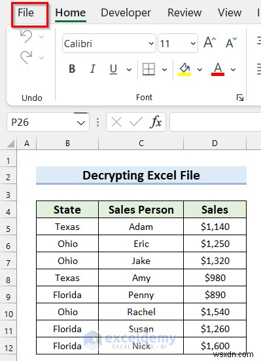Select the cell containing 'Susan'
Screen dimensions: 261x361
[141, 329]
